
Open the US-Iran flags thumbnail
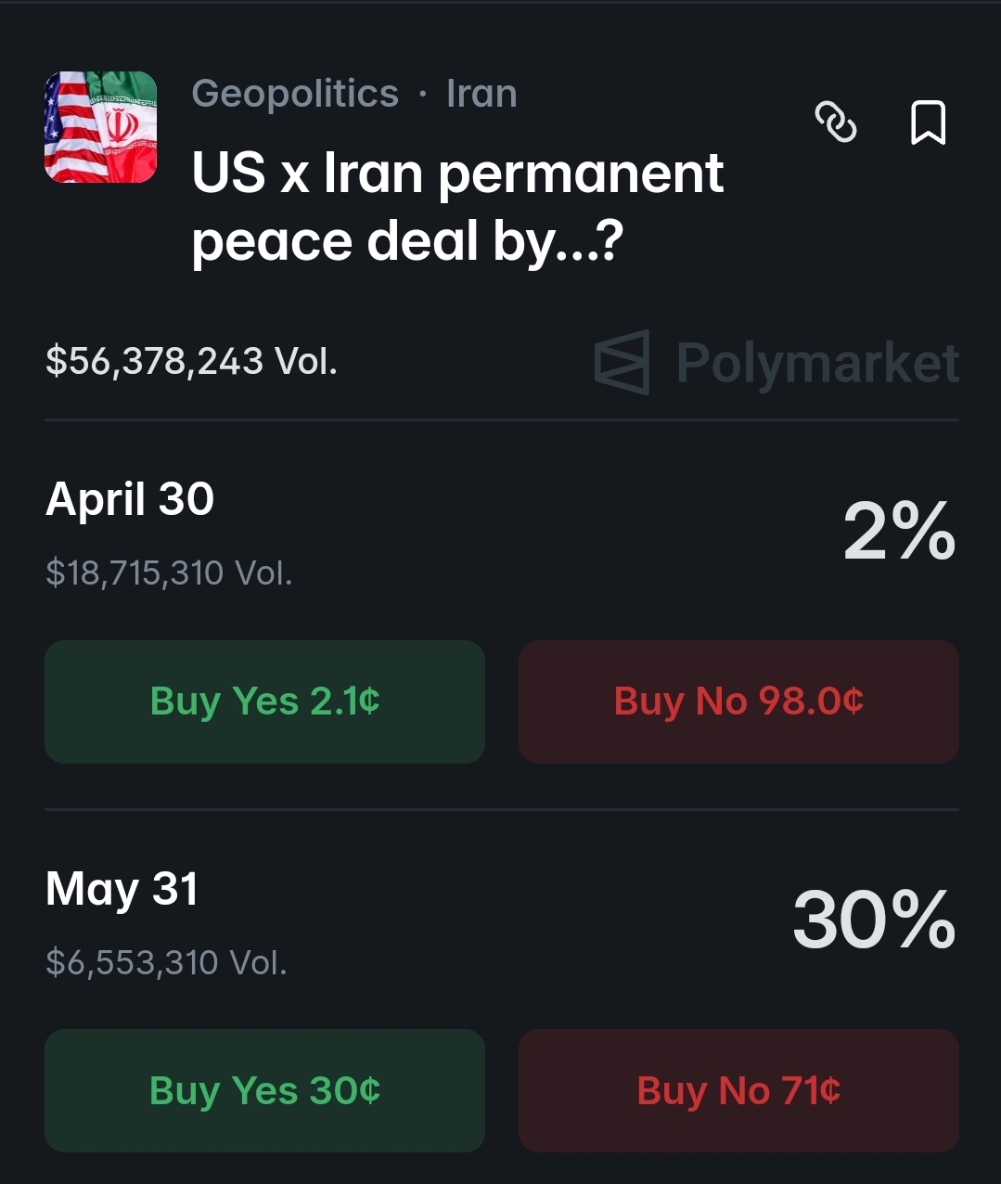[100, 127]
